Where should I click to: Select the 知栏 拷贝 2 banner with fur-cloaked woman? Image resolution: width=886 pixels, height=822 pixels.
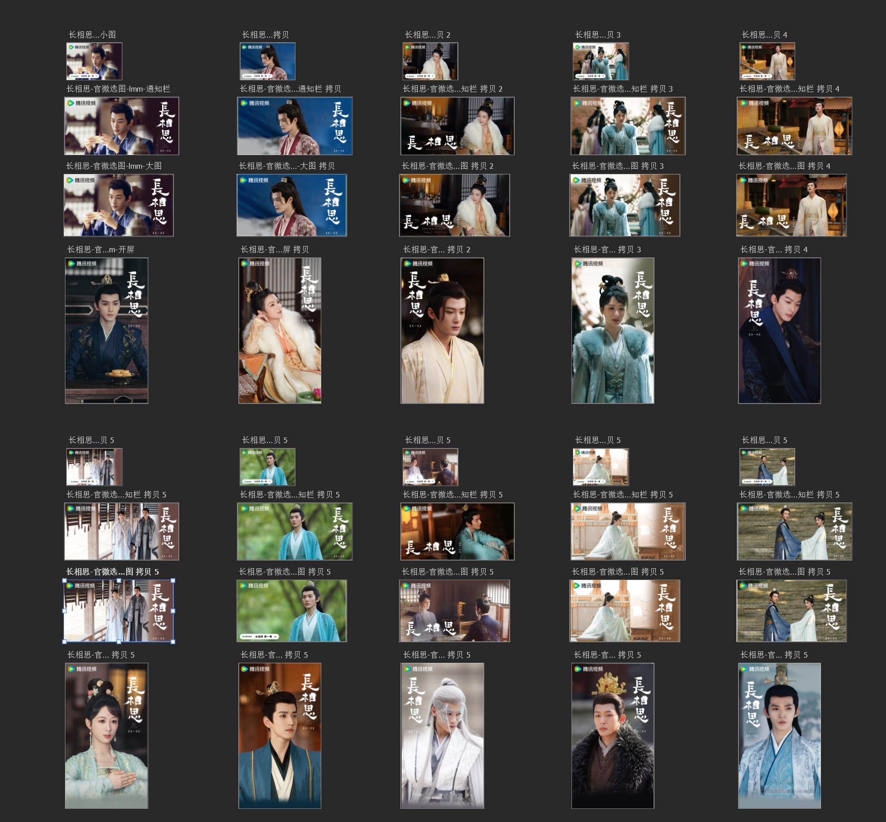(x=458, y=126)
